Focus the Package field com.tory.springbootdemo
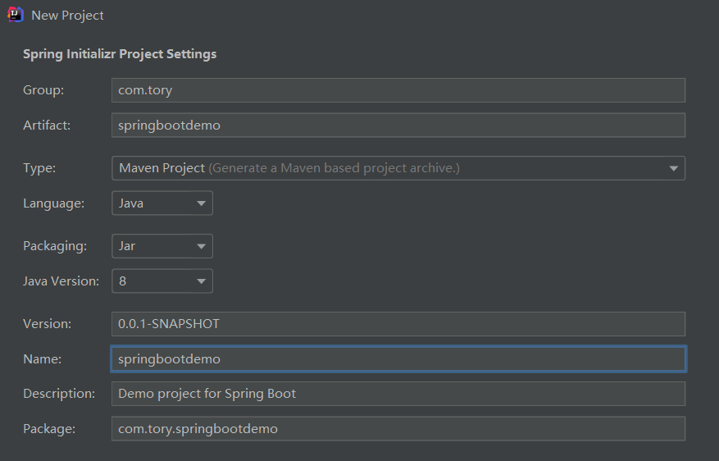Viewport: 719px width, 461px height. [x=398, y=429]
